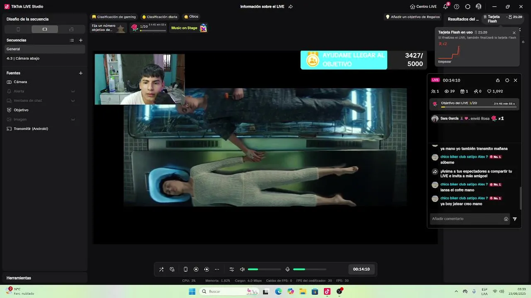The height and width of the screenshot is (298, 531).
Task: Open Información sobre el LIVE
Action: click(262, 7)
